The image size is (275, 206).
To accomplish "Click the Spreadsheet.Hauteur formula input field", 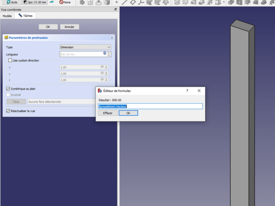I will tap(150, 106).
